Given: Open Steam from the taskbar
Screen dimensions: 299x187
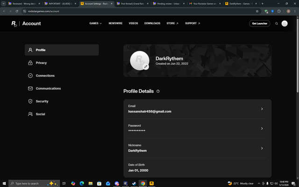Looking at the screenshot, I should tap(134, 183).
